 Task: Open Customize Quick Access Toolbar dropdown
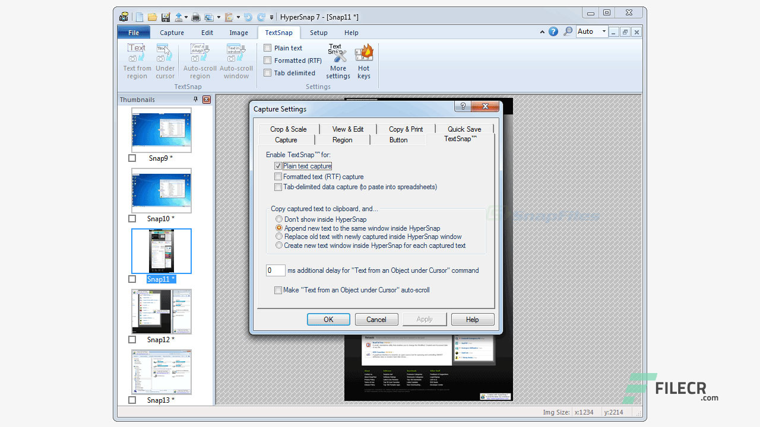coord(272,17)
